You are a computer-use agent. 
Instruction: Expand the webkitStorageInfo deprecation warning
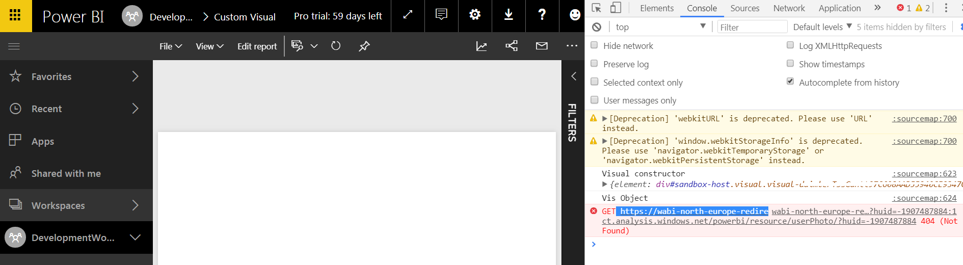[x=605, y=141]
